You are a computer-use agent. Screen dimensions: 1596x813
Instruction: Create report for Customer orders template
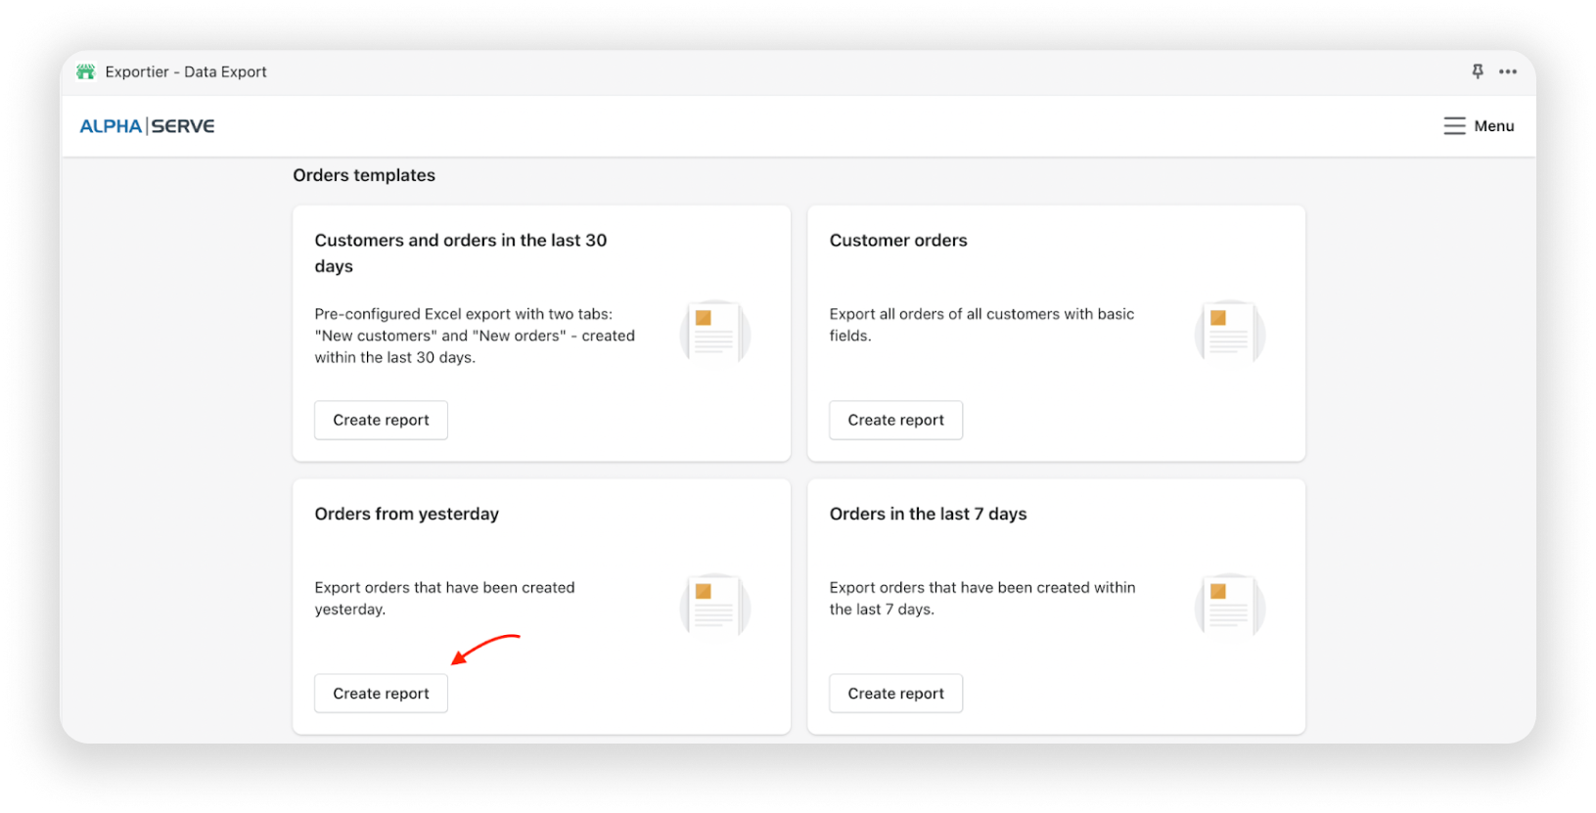click(x=895, y=420)
